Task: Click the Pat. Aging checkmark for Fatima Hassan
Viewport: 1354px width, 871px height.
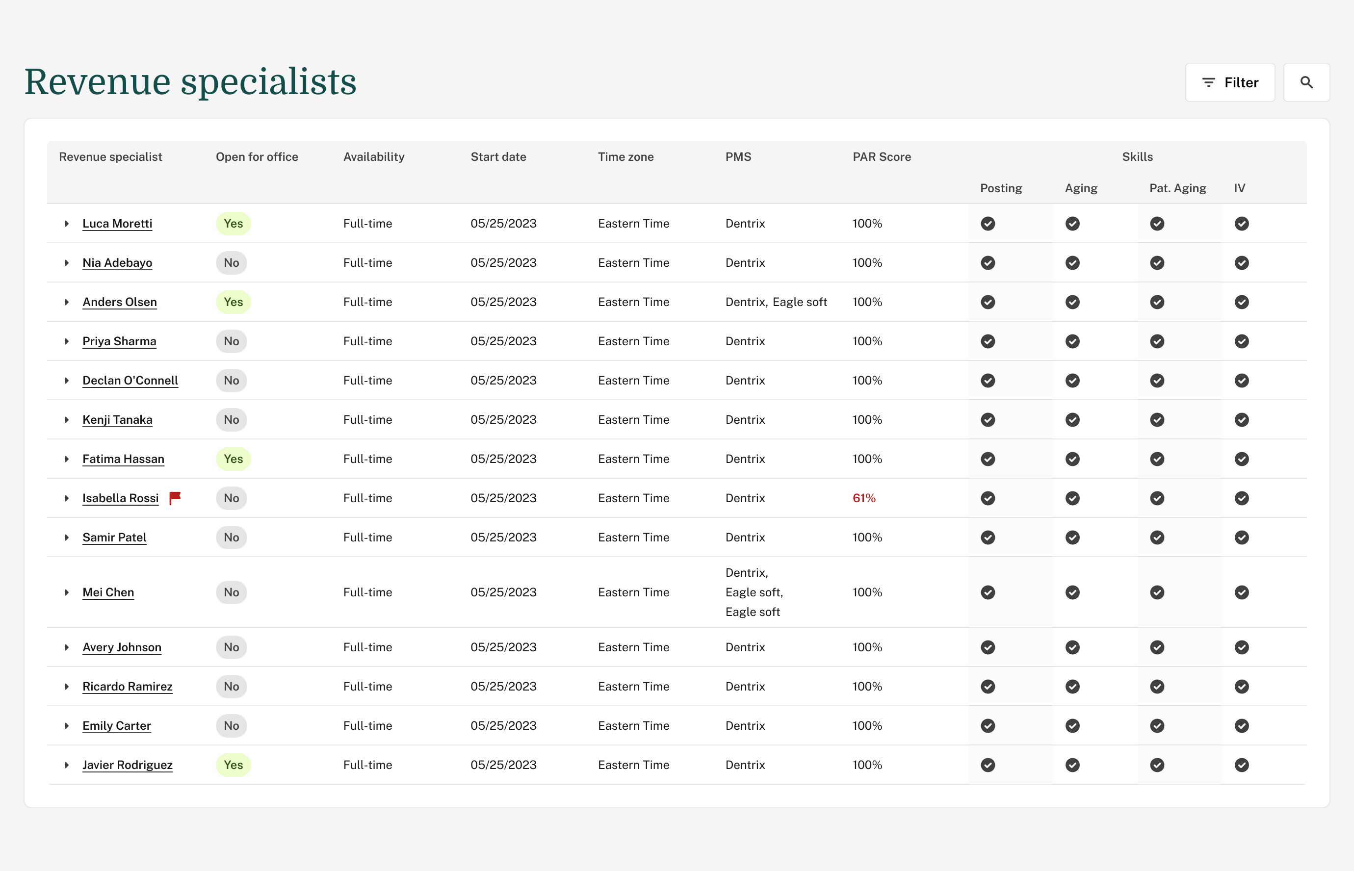Action: tap(1157, 459)
